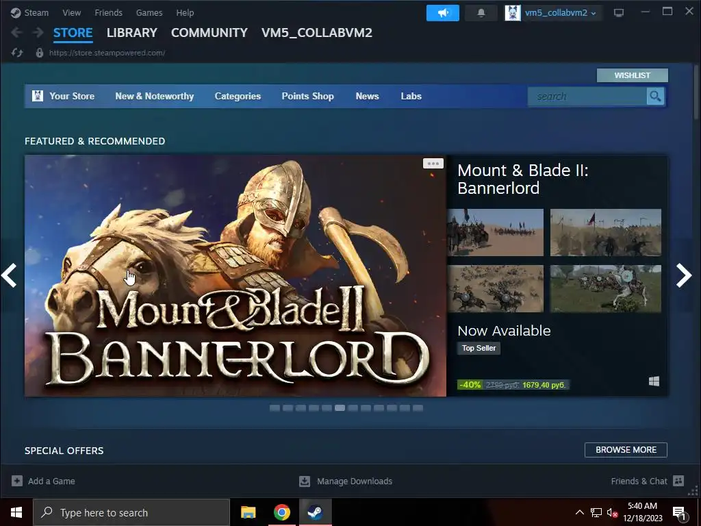Open the announcements megaphone button
This screenshot has height=526, width=701.
tap(443, 13)
